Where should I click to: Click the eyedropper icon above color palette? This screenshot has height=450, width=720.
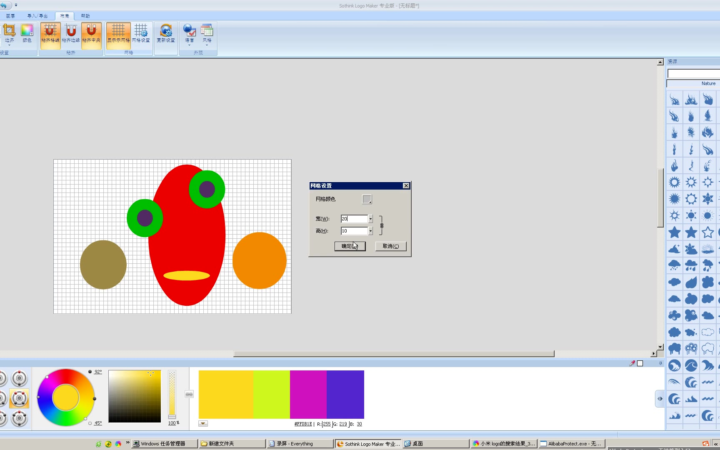pyautogui.click(x=632, y=363)
